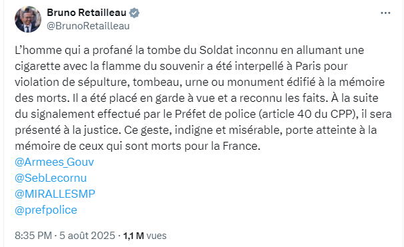Open the three-dot more options menu
Viewport: 404px width, 247px height.
(385, 13)
